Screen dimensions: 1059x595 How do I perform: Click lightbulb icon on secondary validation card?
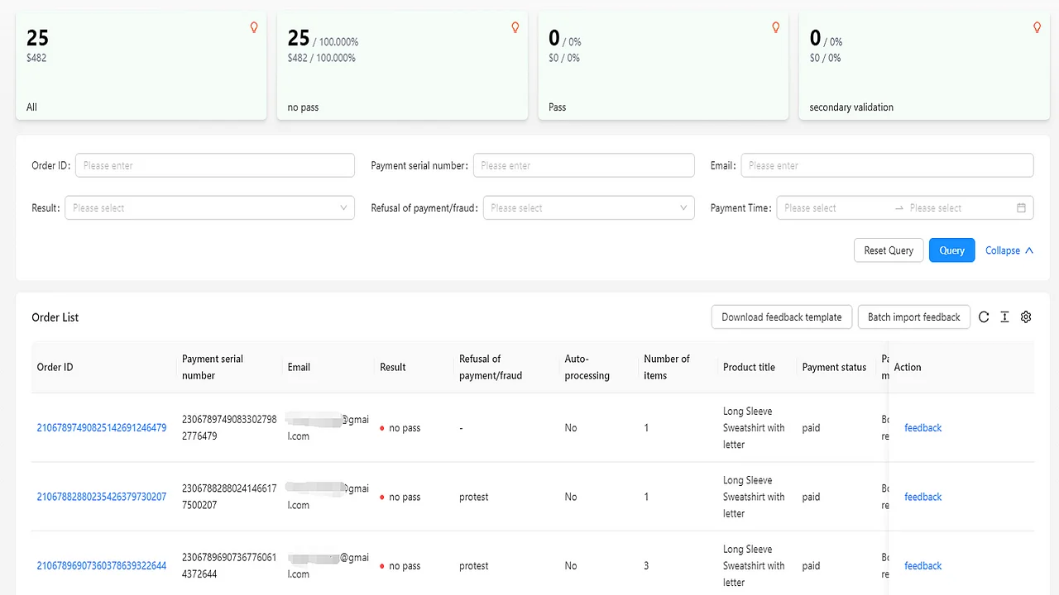click(x=1037, y=27)
